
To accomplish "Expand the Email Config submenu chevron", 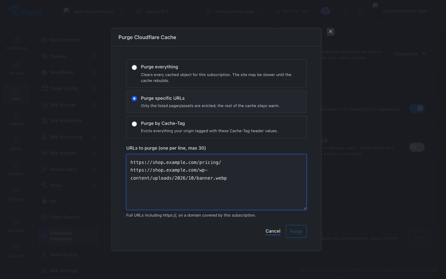I will [94, 89].
